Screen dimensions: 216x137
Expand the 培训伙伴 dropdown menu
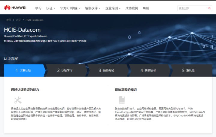93,8
